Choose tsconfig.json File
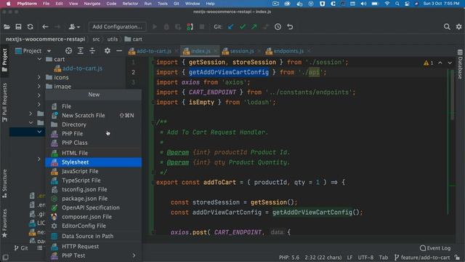The height and width of the screenshot is (262, 465). [x=94, y=189]
